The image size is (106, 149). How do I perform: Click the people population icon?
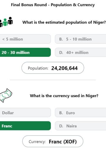(6, 22)
